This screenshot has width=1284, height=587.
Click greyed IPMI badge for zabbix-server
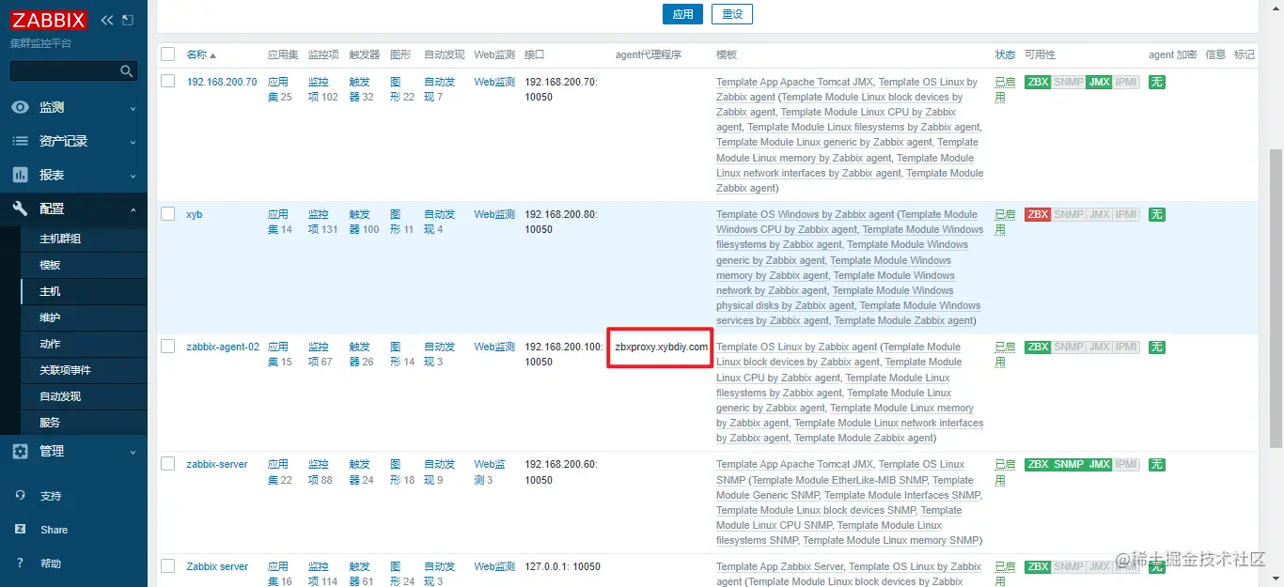1126,464
